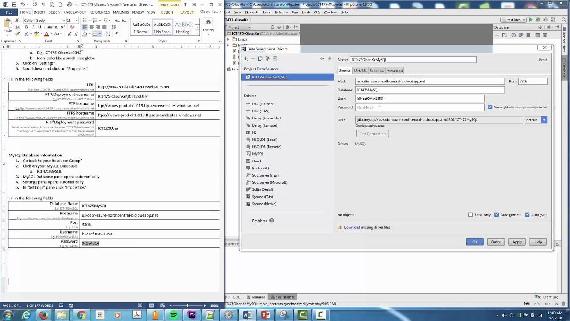Image resolution: width=570 pixels, height=321 pixels.
Task: Click the Show/Hide paragraph marks icon
Action: tap(117, 34)
